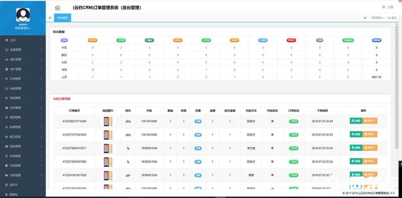Open orange dropdown for order A722392512712406

tap(370, 121)
